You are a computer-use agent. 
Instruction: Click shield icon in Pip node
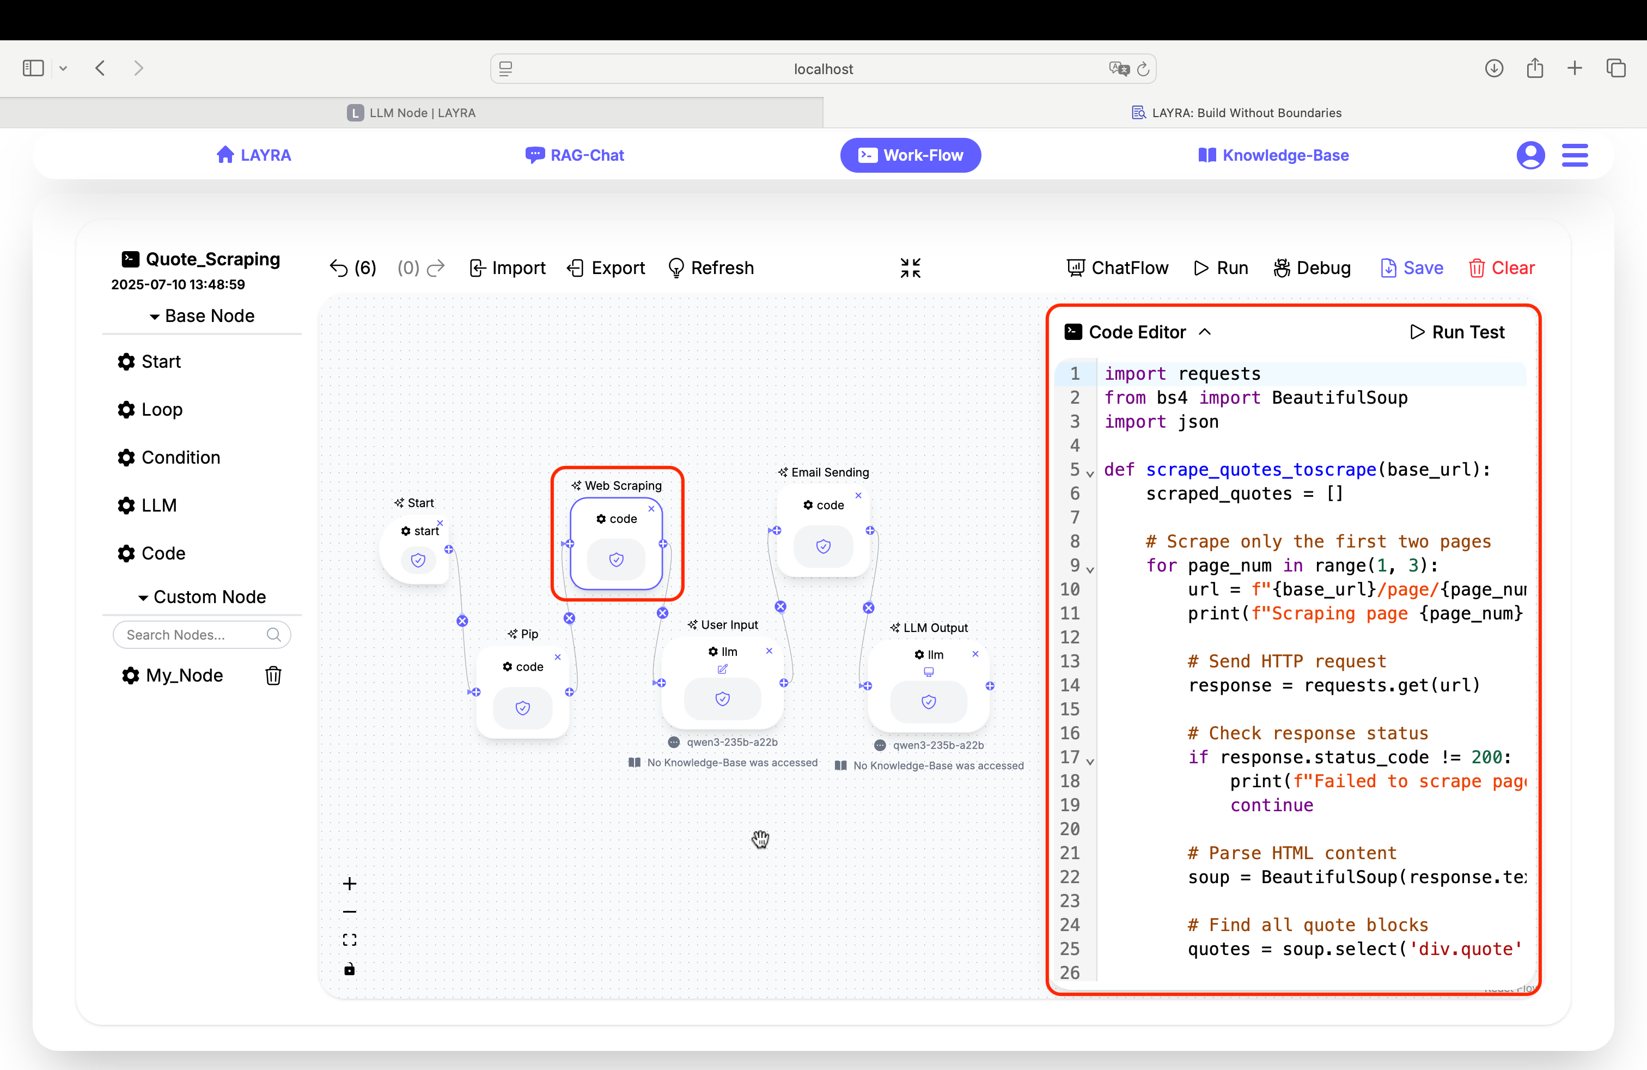click(522, 708)
